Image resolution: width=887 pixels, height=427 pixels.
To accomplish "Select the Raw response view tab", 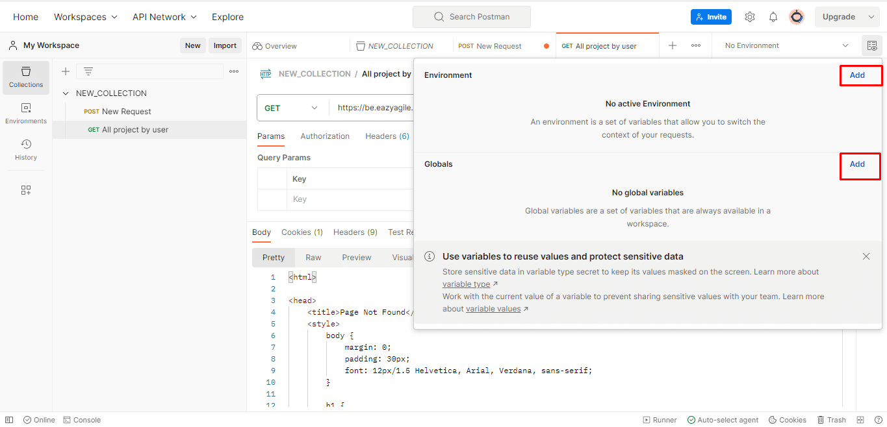I will pyautogui.click(x=313, y=258).
